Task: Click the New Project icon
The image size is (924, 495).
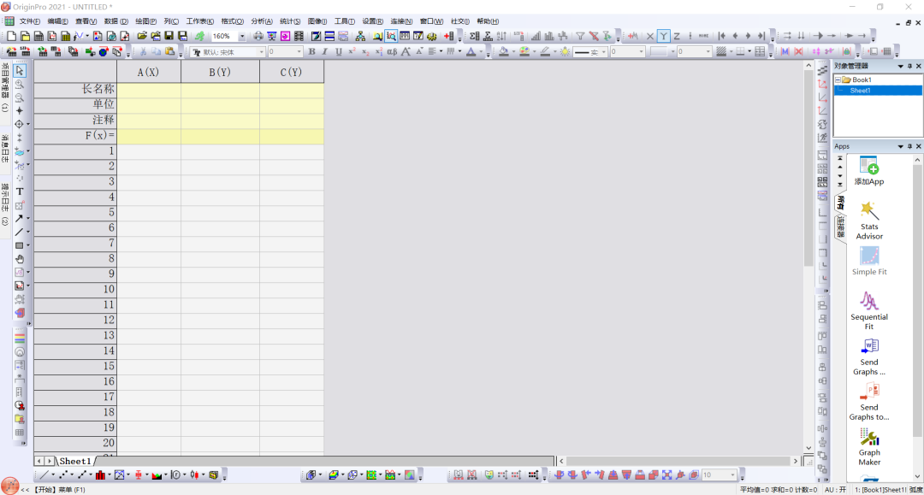Action: pos(11,37)
